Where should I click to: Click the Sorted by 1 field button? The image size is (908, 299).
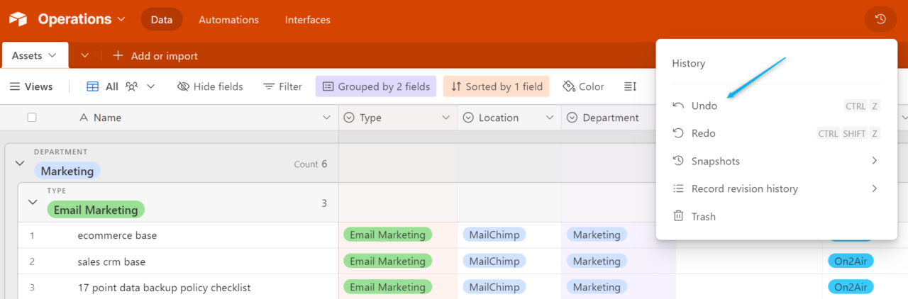click(x=496, y=86)
